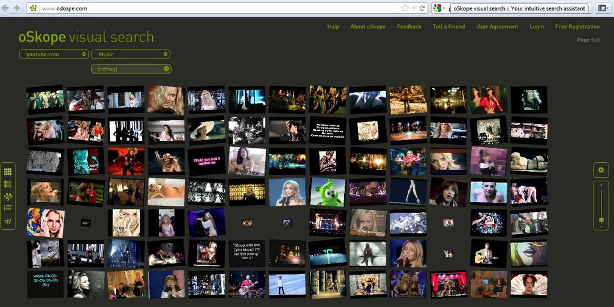Image resolution: width=614 pixels, height=307 pixels.
Task: Expand the search engine chooser arrow
Action: click(x=444, y=8)
